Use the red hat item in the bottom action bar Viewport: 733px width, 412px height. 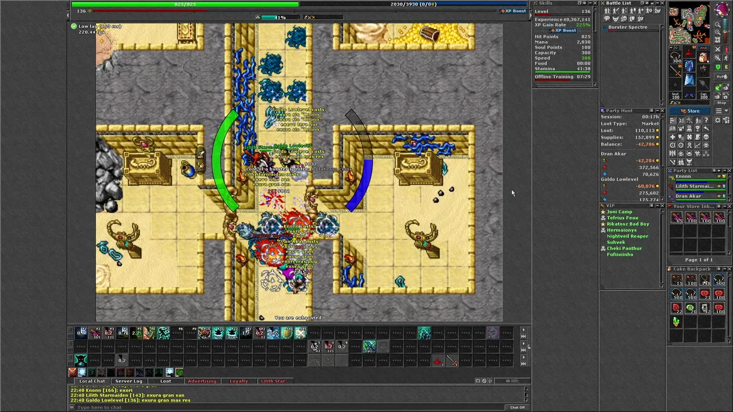click(x=438, y=361)
